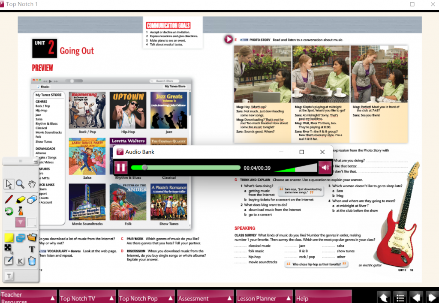439x303 pixels.
Task: Open the pink pen color dropdown
Action: coord(20,222)
